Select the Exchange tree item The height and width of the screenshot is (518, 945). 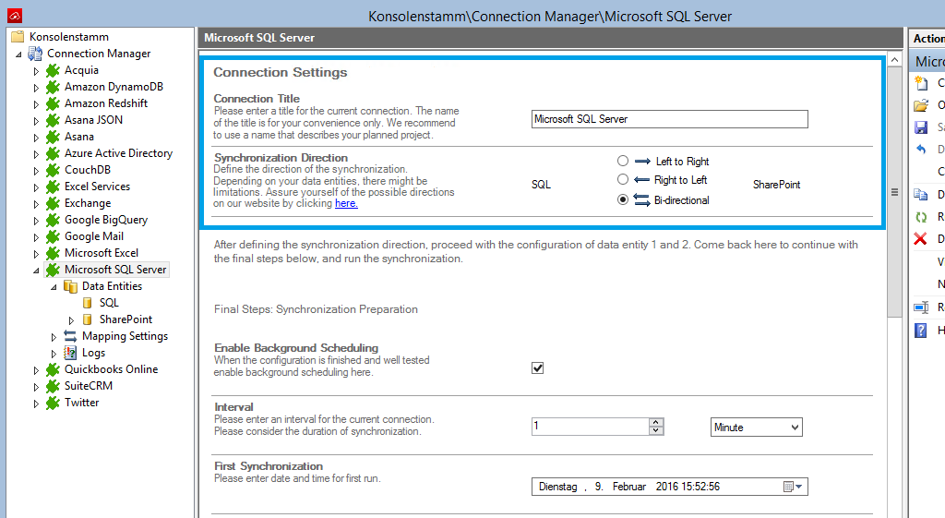pos(88,203)
